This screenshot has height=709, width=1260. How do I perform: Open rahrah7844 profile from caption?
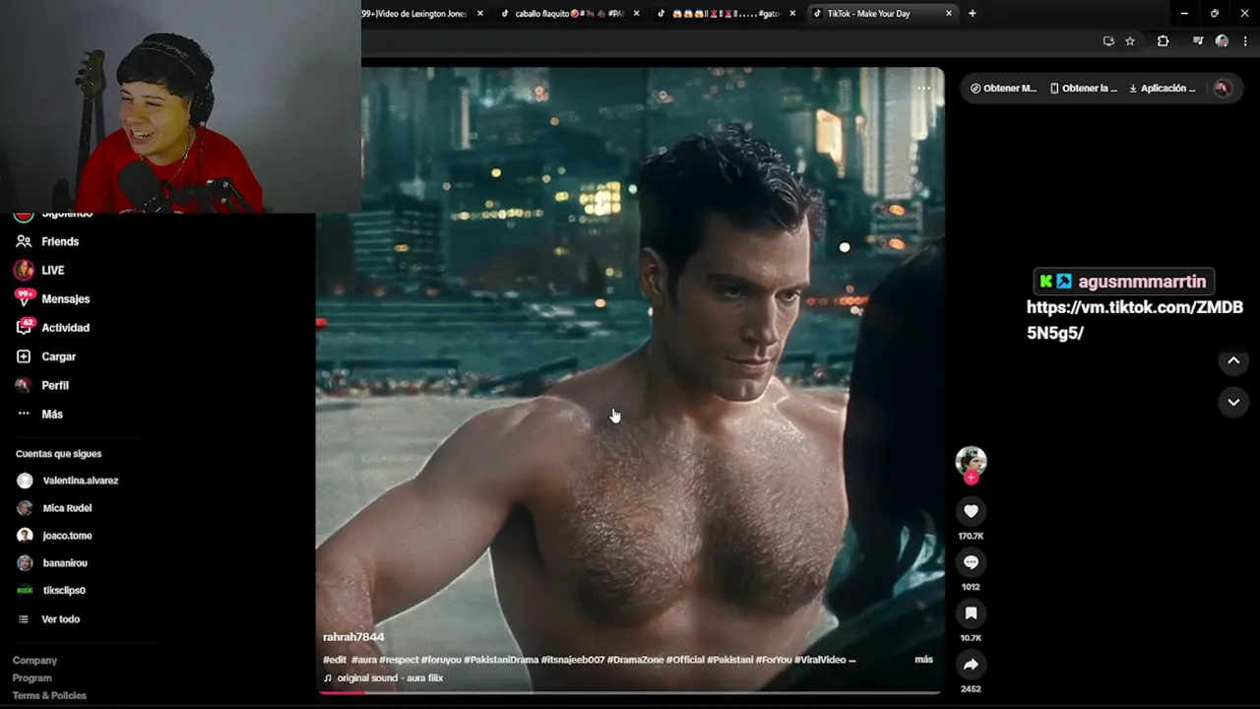pos(353,637)
